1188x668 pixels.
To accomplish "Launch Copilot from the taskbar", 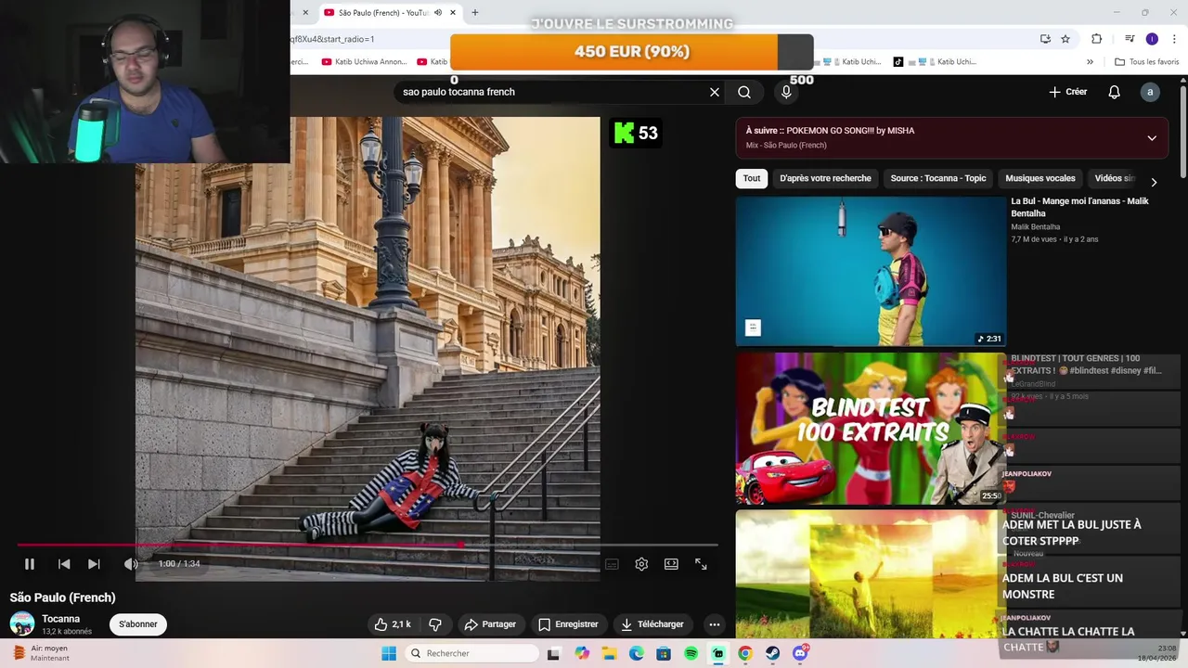I will pyautogui.click(x=582, y=653).
